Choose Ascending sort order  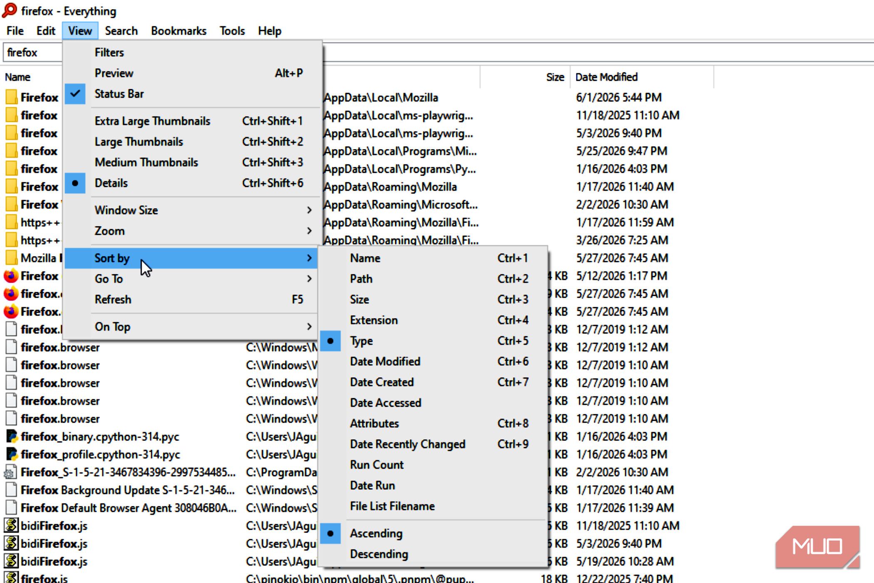[433, 533]
